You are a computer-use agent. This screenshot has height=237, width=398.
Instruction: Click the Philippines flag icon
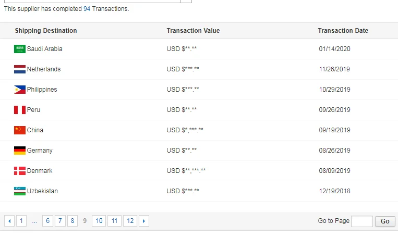(x=20, y=90)
